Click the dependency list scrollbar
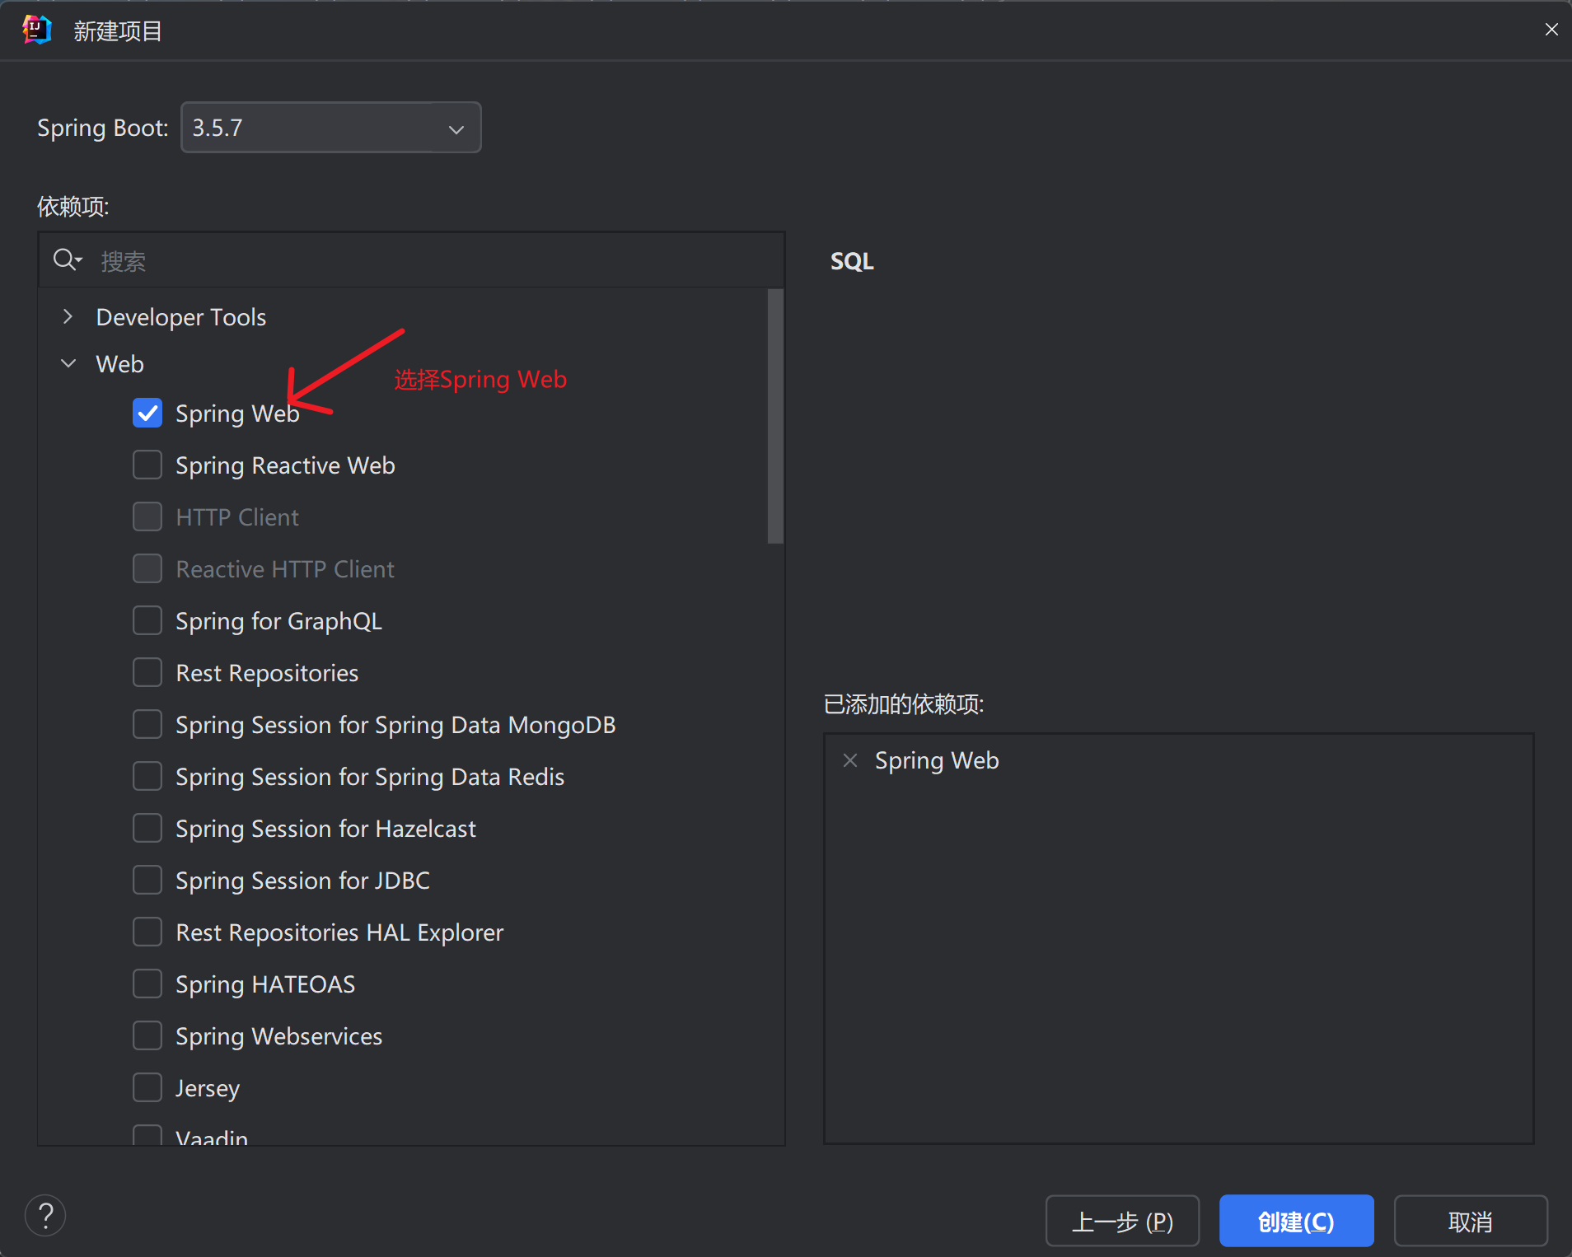The width and height of the screenshot is (1572, 1257). click(774, 416)
